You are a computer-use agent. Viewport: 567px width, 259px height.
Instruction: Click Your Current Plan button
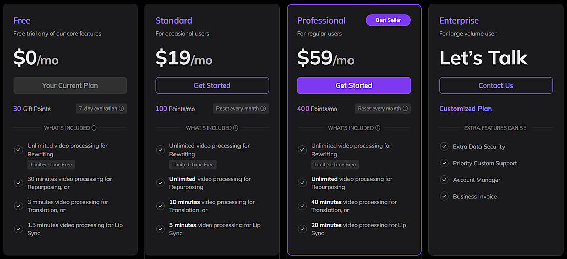point(70,85)
